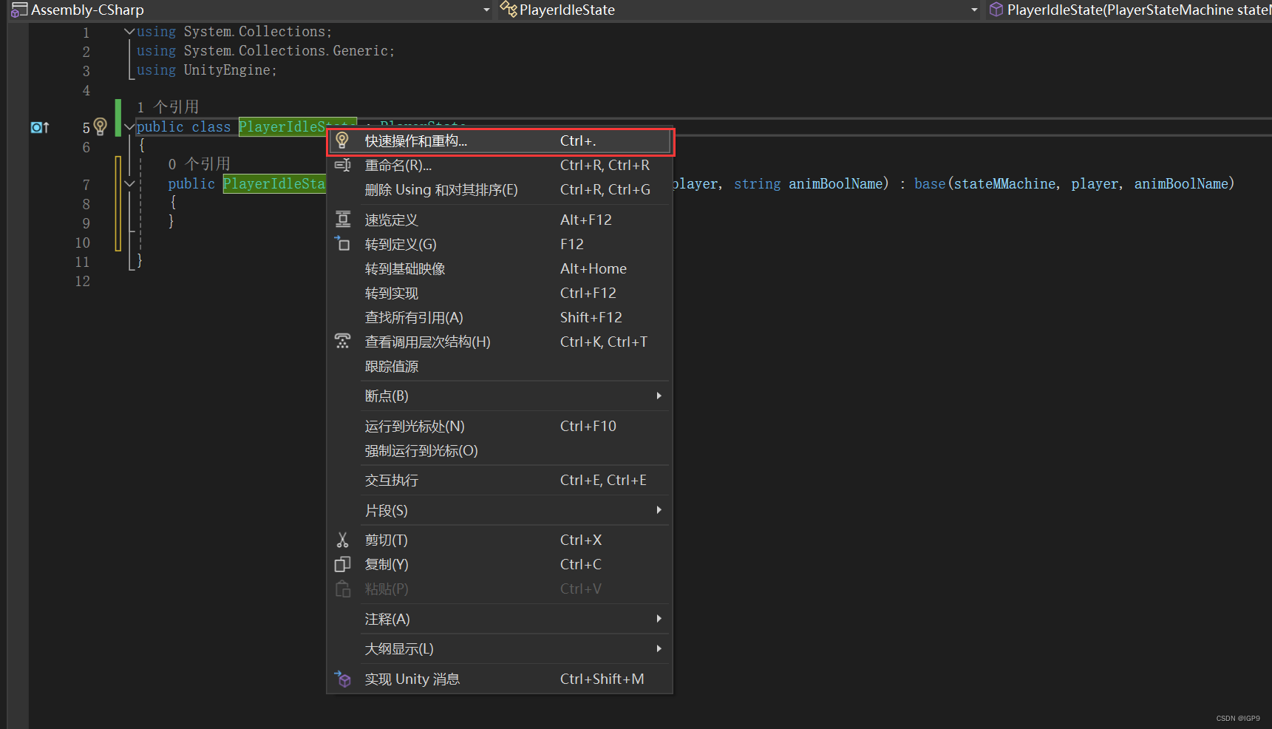The height and width of the screenshot is (729, 1272).
Task: Choose 转到基础映像 menu entry
Action: pos(500,268)
